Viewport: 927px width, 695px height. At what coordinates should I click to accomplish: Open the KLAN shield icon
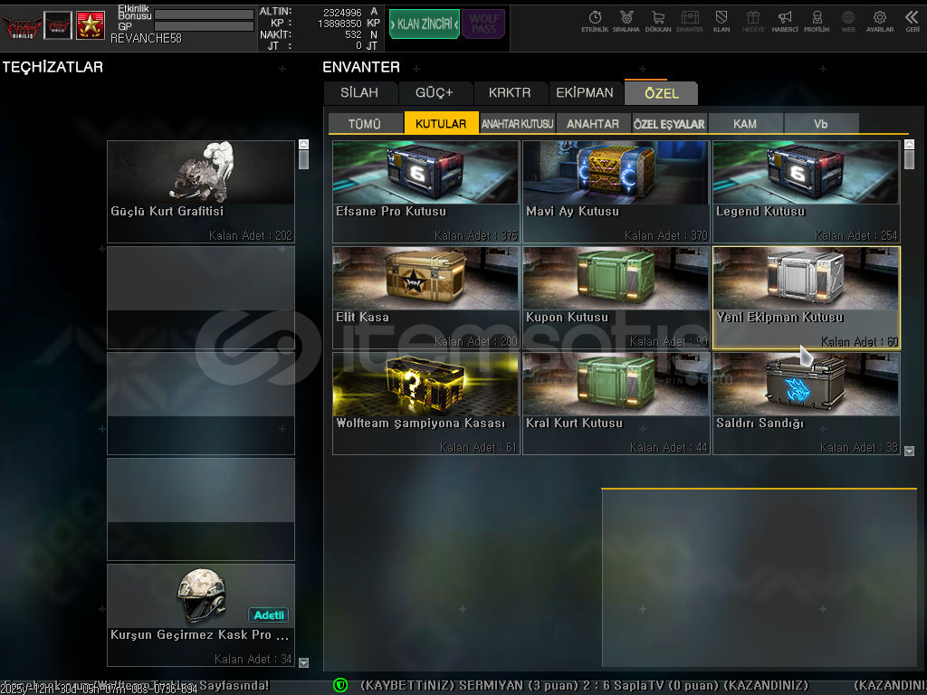[x=722, y=22]
